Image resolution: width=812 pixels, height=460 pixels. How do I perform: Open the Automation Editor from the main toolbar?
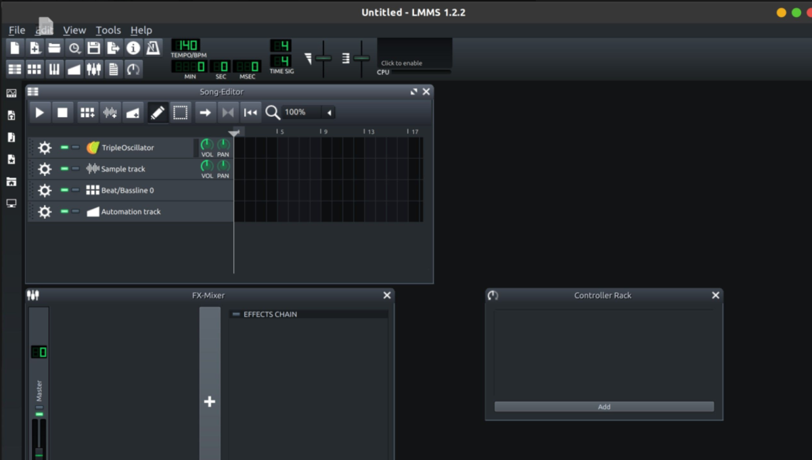[x=74, y=68]
